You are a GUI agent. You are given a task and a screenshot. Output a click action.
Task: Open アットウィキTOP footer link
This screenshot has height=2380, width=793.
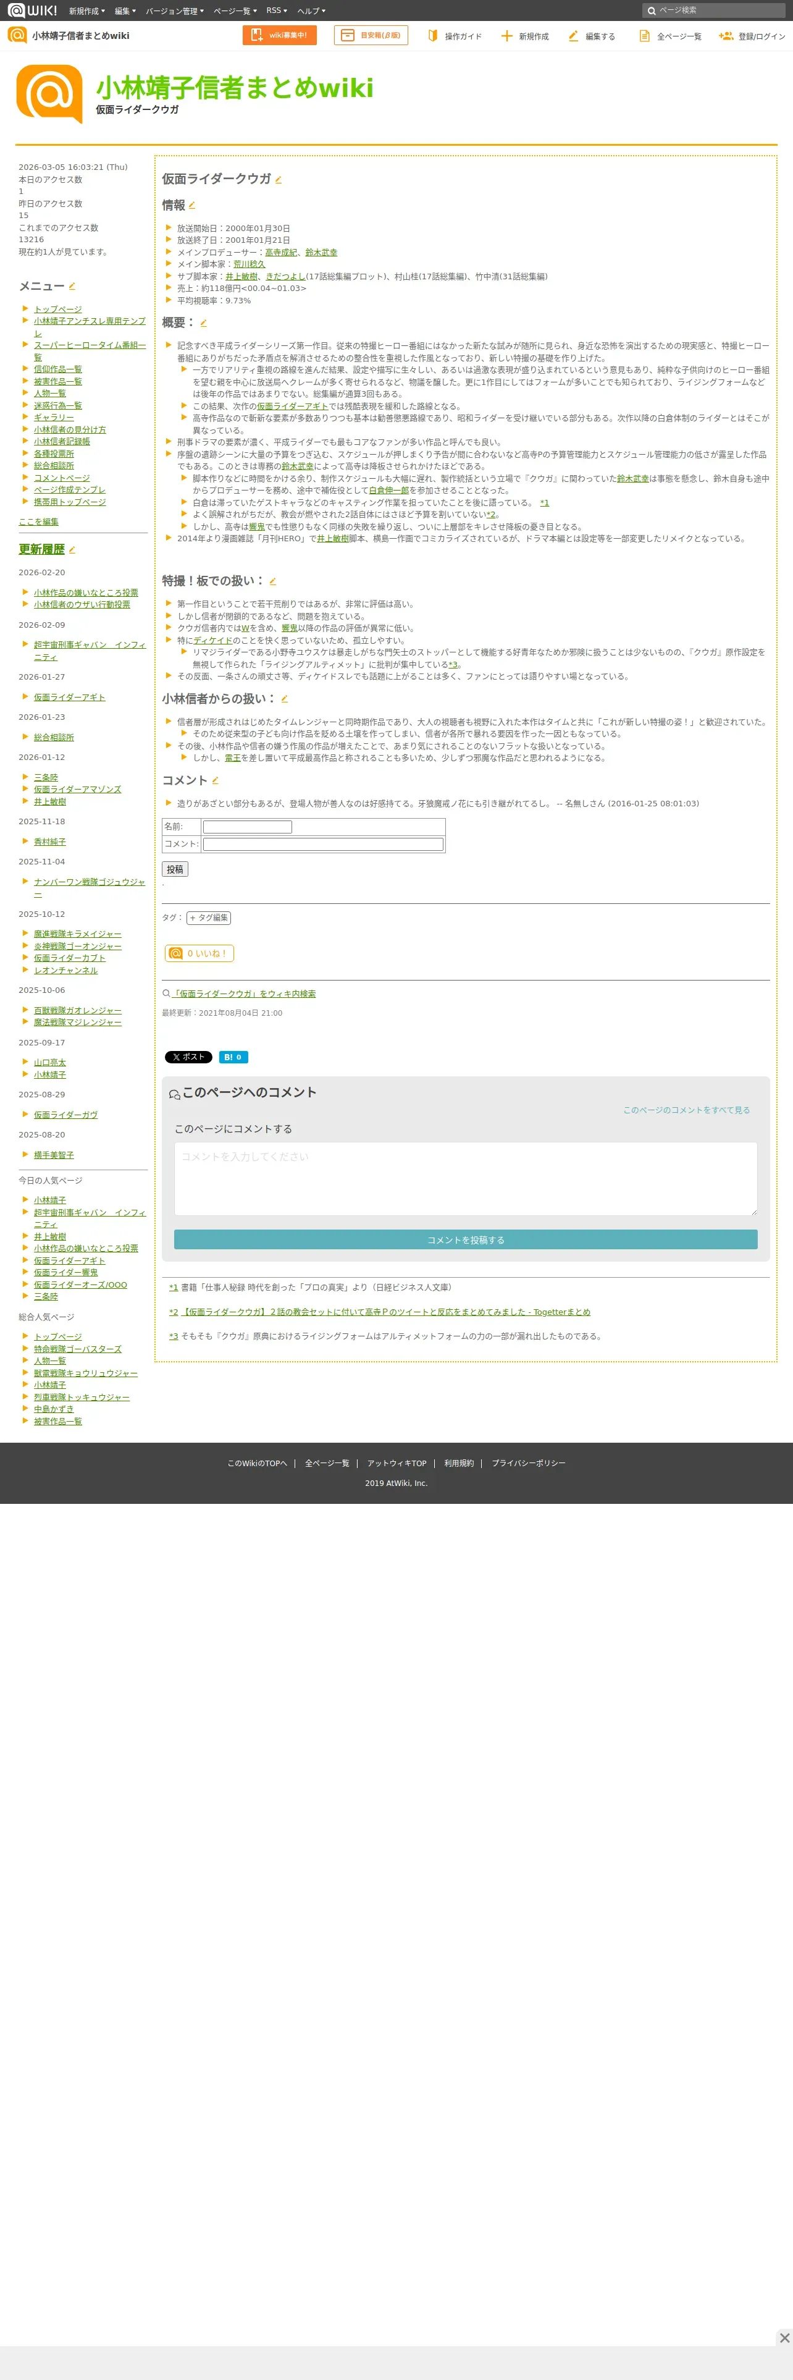[397, 1464]
